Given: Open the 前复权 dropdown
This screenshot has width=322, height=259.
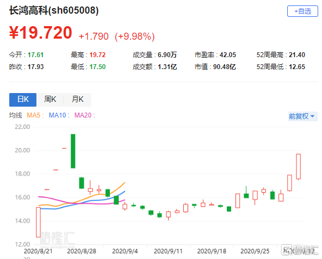Looking at the screenshot, I should coord(303,116).
